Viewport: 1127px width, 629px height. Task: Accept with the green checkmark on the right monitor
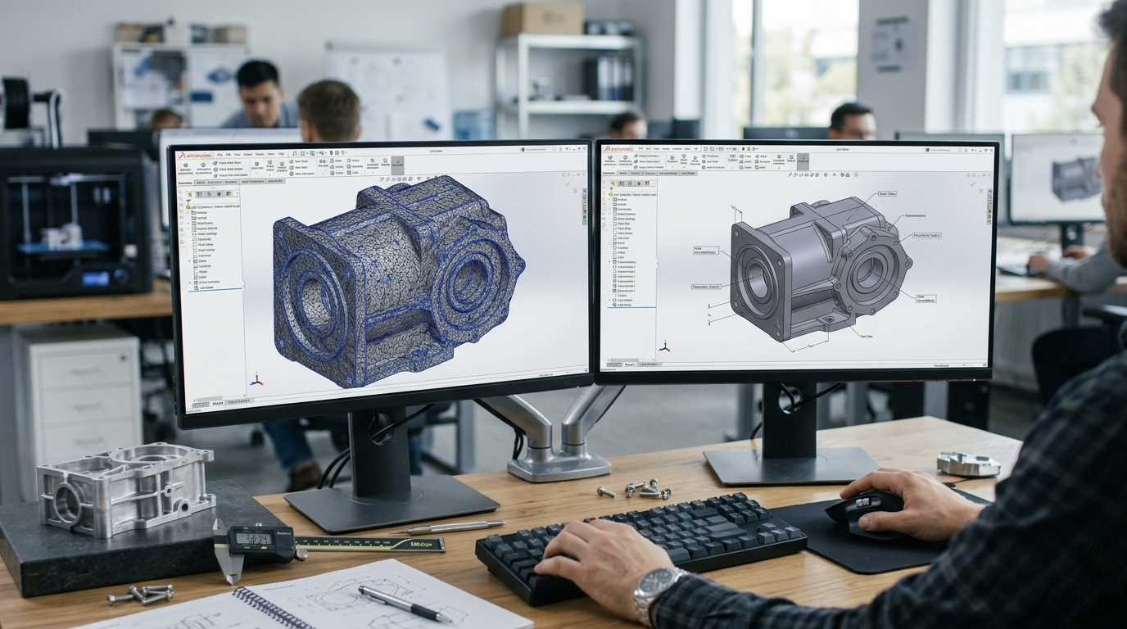tap(973, 184)
